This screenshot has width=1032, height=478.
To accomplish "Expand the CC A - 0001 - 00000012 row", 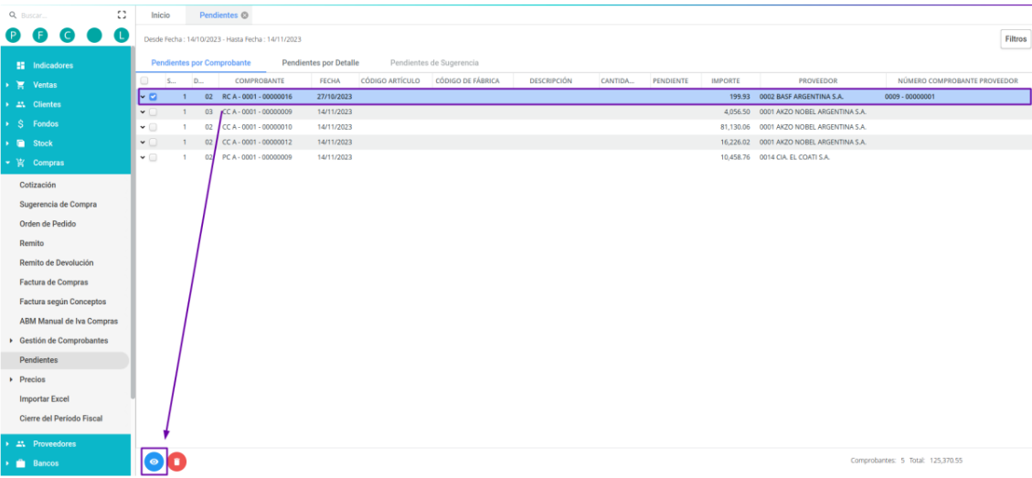I will (143, 143).
